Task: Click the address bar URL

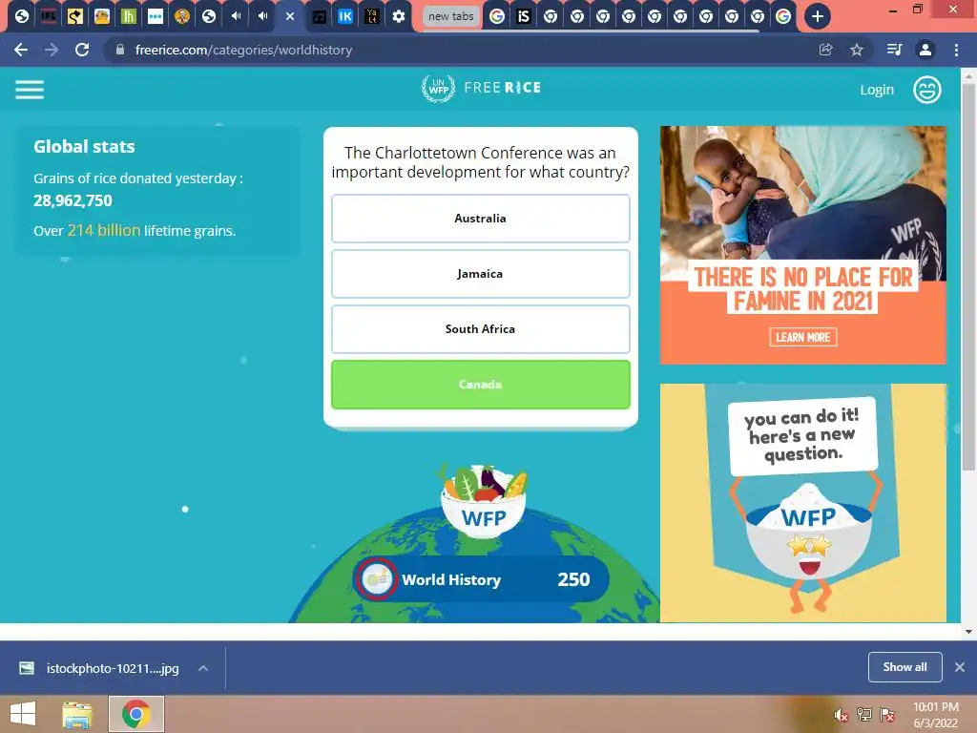Action: pyautogui.click(x=243, y=50)
